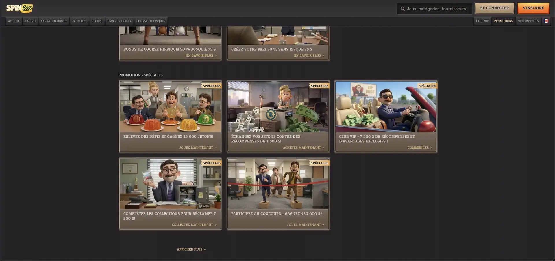Click the S'inscrire button
This screenshot has width=555, height=261.
pyautogui.click(x=533, y=8)
